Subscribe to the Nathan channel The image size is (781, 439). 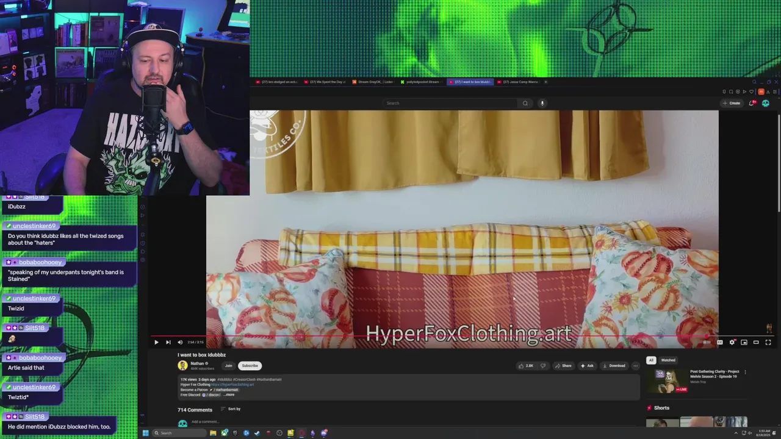(x=250, y=366)
